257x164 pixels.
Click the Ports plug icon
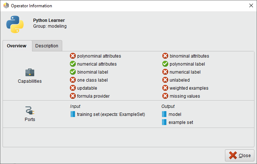coord(30,110)
